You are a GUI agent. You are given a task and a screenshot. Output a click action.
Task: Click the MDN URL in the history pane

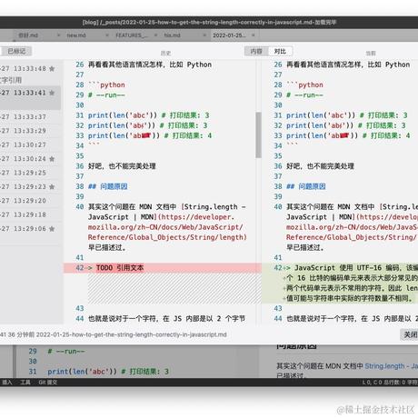167,227
